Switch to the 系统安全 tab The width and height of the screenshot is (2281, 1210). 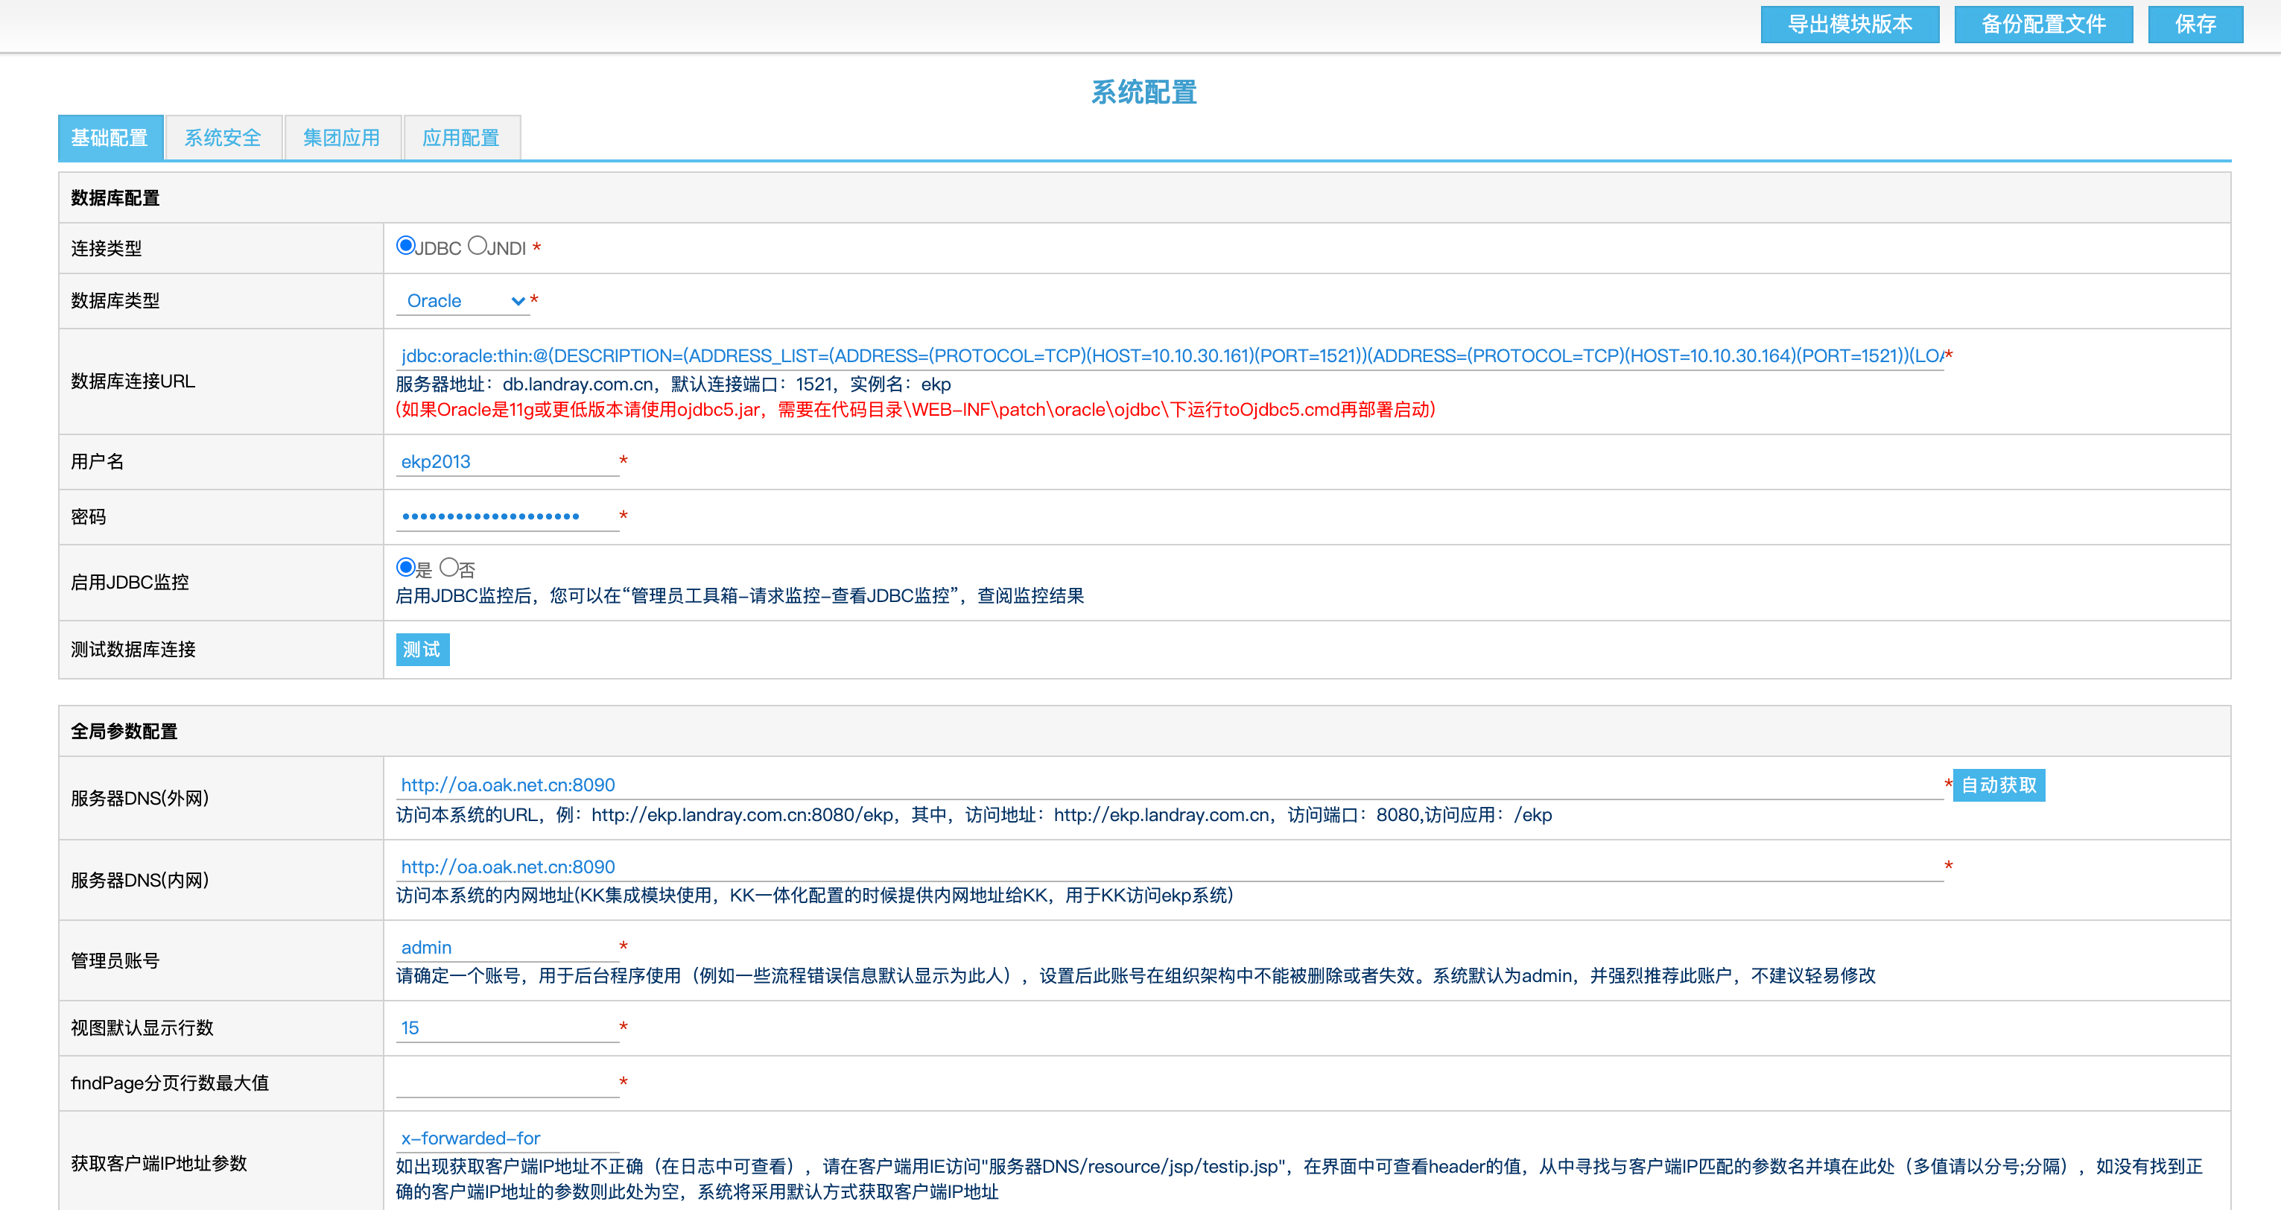[x=223, y=137]
